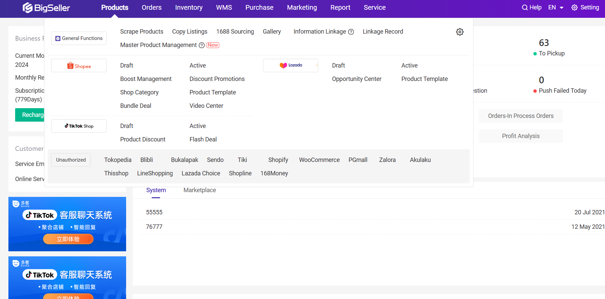
Task: Expand the EN language dropdown
Action: point(556,7)
